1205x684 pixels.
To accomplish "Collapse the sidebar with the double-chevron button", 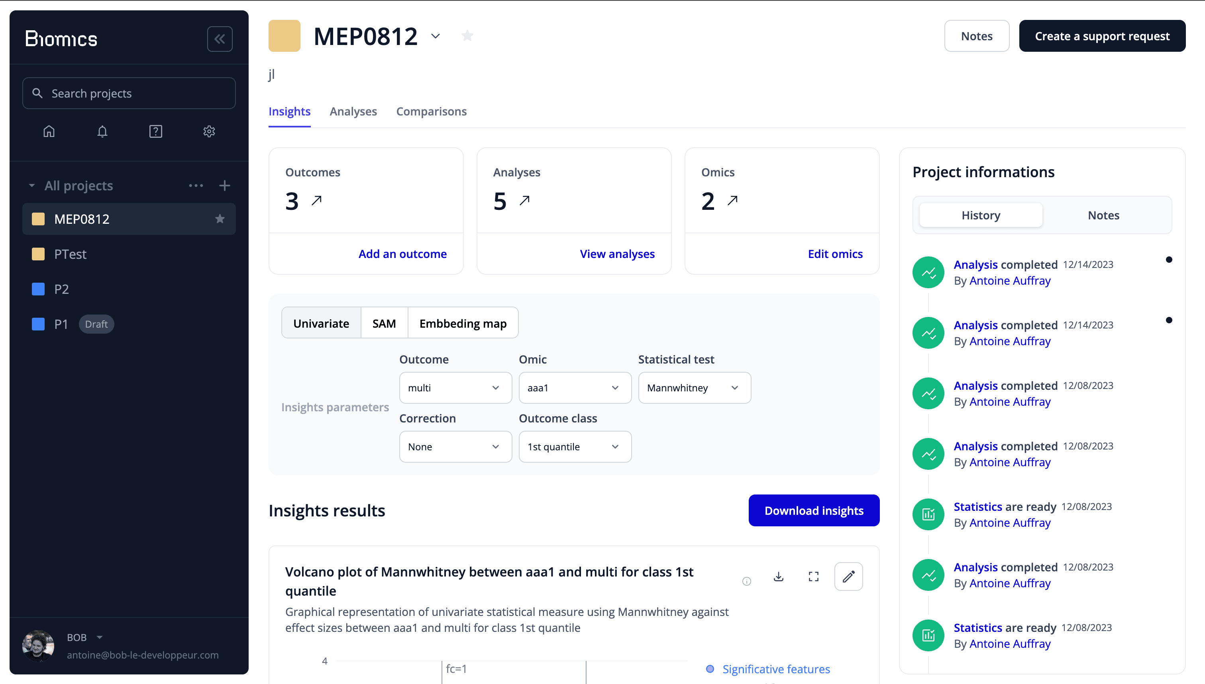I will point(220,39).
